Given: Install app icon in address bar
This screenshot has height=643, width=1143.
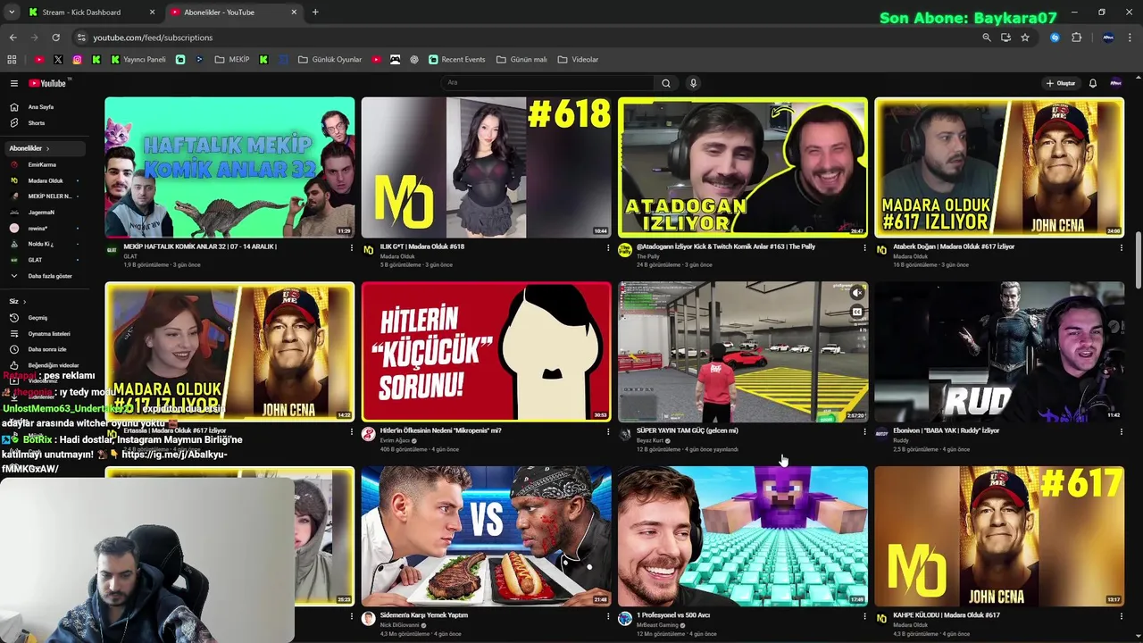Looking at the screenshot, I should point(1005,38).
